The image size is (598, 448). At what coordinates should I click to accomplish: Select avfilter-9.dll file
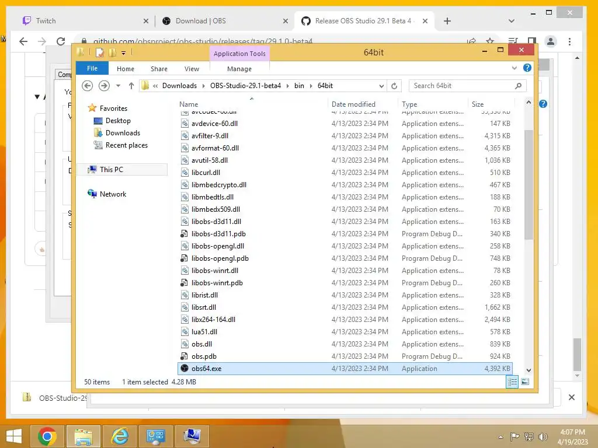[x=210, y=135]
